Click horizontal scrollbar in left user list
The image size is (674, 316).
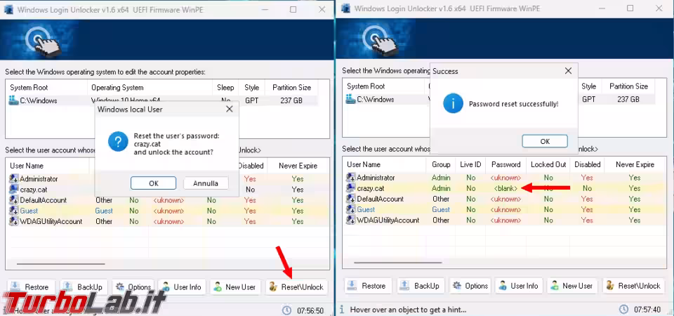tap(60, 263)
